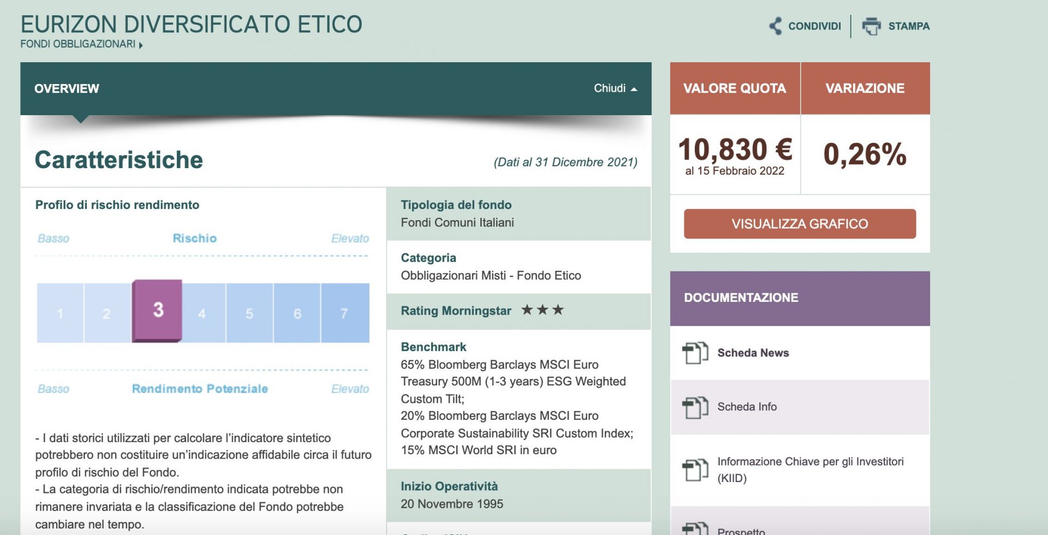This screenshot has height=535, width=1048.
Task: Click the fund title Eurizon Diversificato Etico
Action: 192,25
